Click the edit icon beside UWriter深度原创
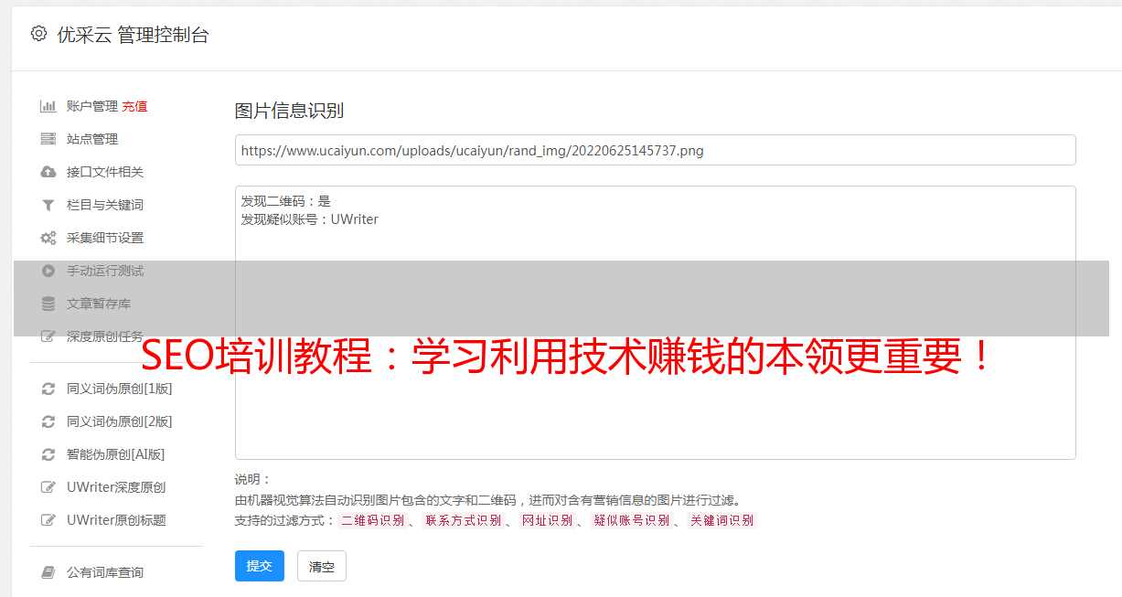This screenshot has height=597, width=1122. coord(48,487)
